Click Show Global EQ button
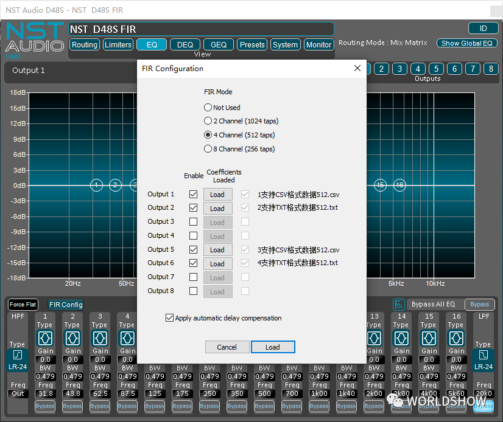503x422 pixels. [x=466, y=43]
